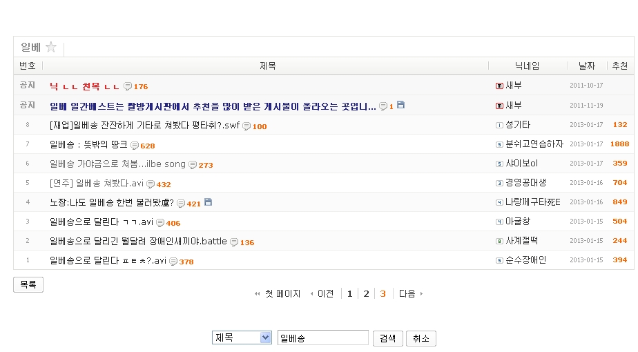The width and height of the screenshot is (638, 352).
Task: Focus the search field containing 일베송
Action: 322,338
